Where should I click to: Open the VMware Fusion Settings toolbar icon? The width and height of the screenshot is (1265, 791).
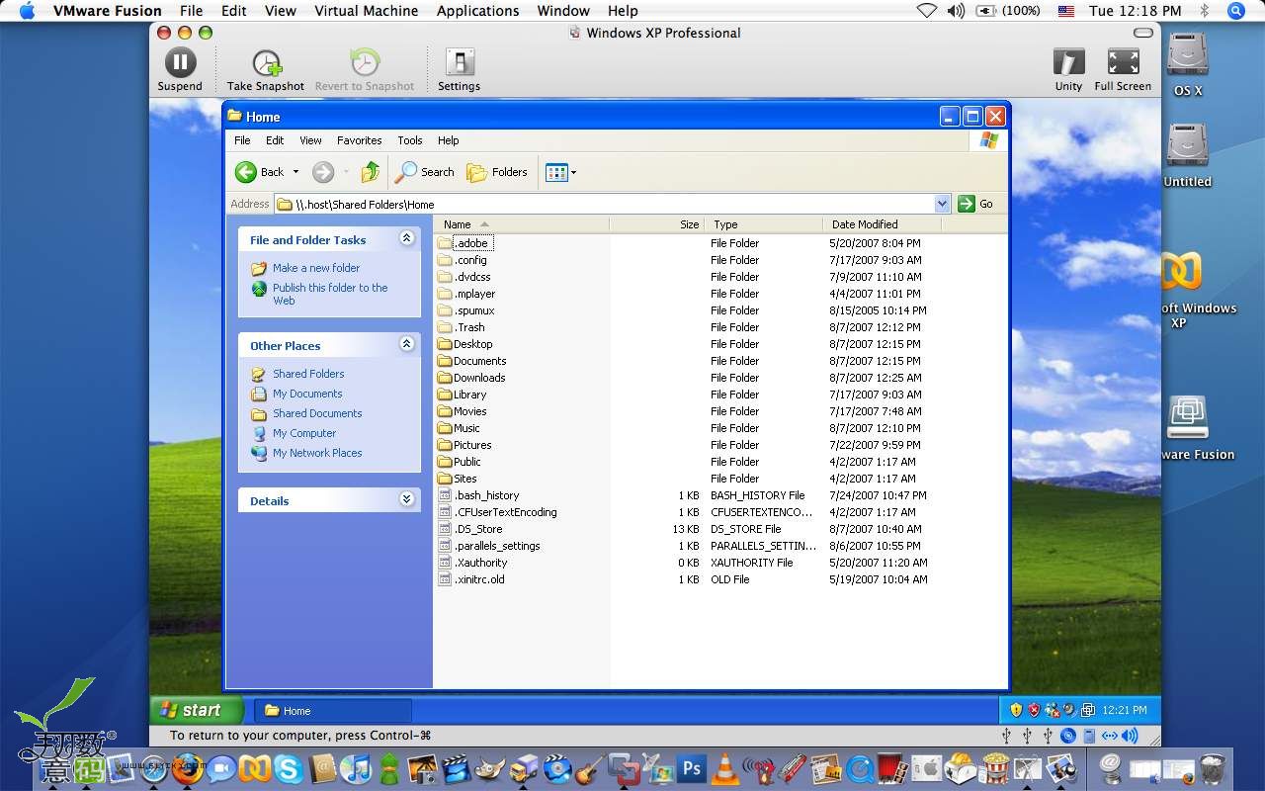(x=459, y=62)
